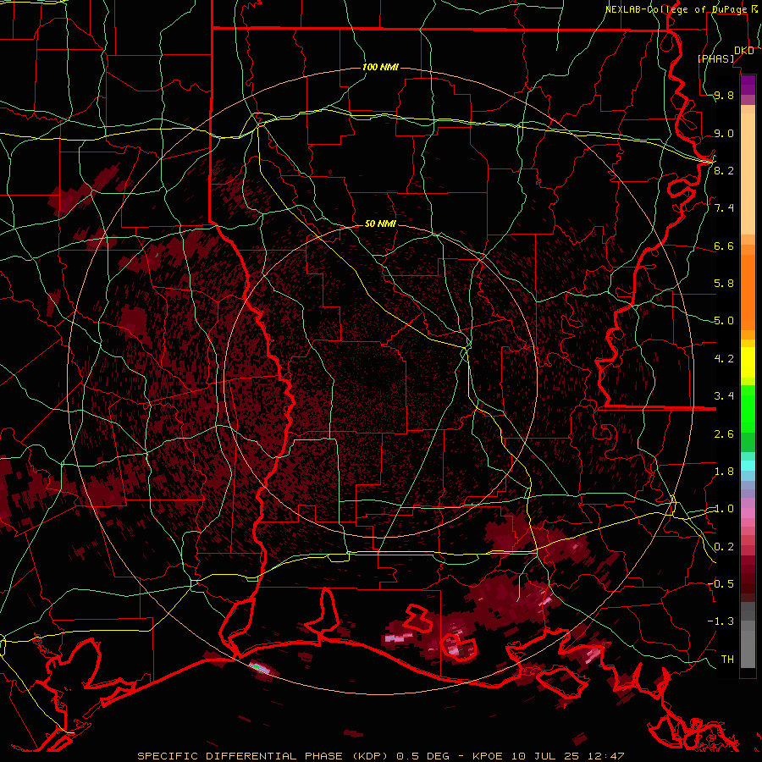The image size is (762, 762).
Task: Click the 0.2 value on the color scale
Action: click(x=724, y=547)
